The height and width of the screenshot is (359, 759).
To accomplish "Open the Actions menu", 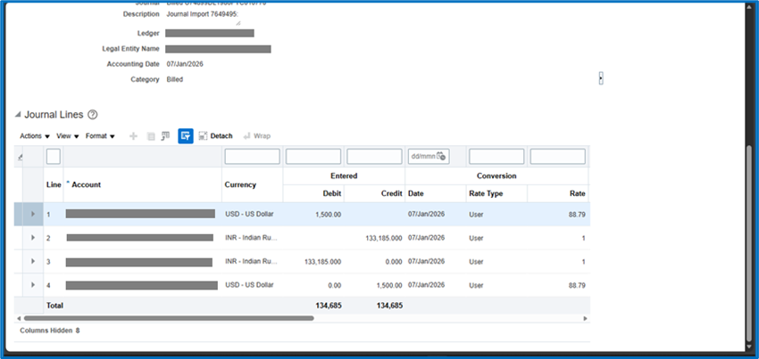I will [34, 136].
